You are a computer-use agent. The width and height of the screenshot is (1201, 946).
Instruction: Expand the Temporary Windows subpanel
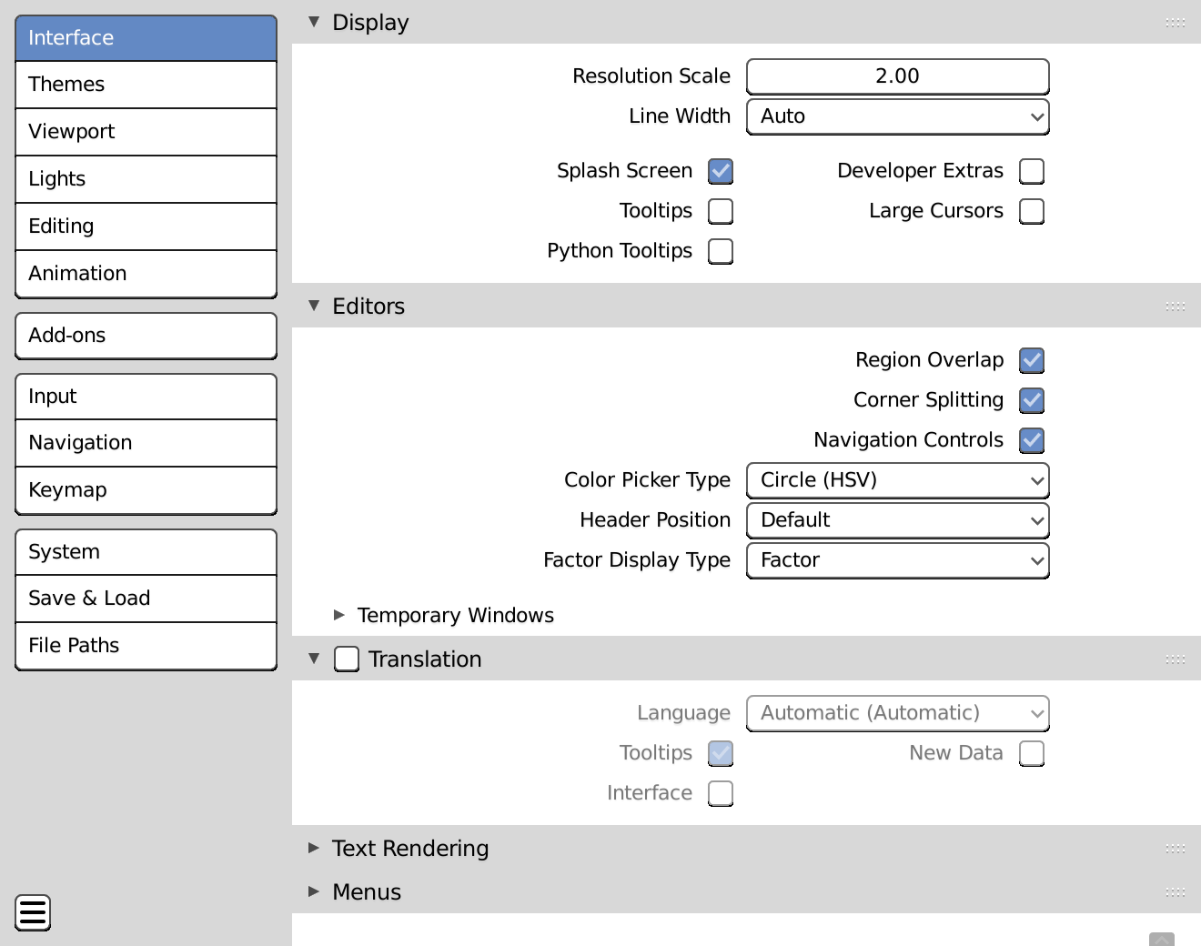coord(339,615)
